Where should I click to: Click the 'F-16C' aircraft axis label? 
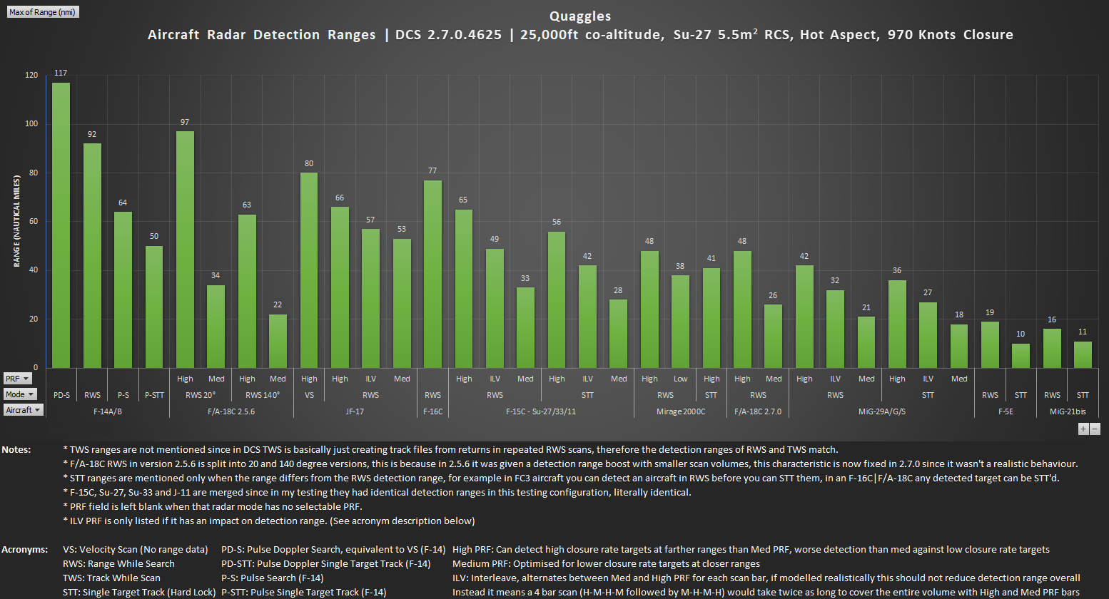(432, 411)
